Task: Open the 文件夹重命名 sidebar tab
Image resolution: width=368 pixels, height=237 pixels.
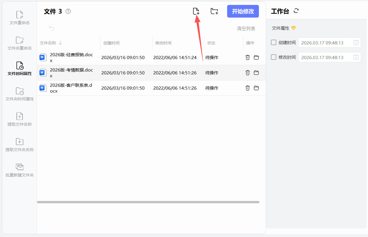Action: pyautogui.click(x=20, y=43)
